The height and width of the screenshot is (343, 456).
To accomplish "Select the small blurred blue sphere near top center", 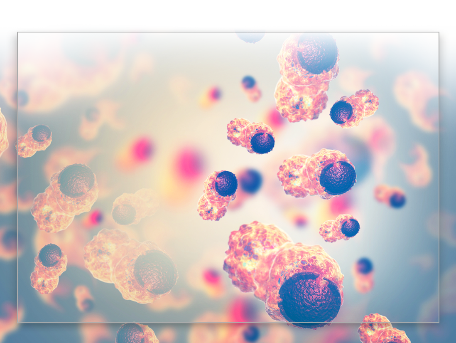I will click(x=248, y=82).
